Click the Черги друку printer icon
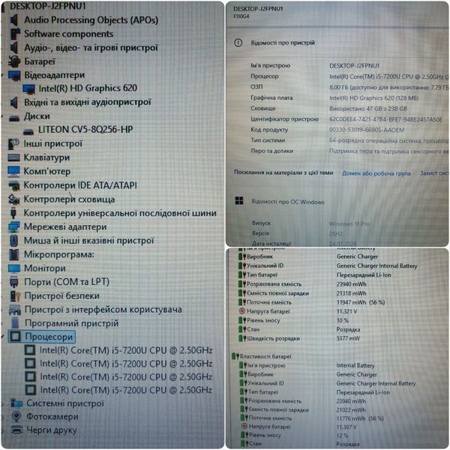The image size is (450, 450). [x=16, y=430]
